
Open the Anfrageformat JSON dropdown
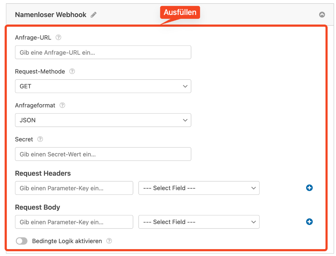103,120
